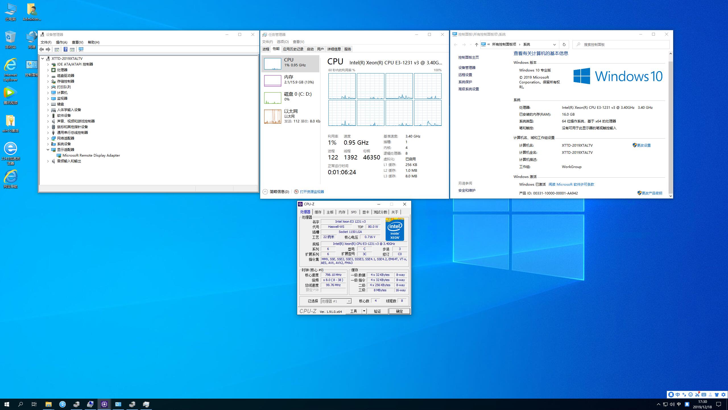728x410 pixels.
Task: Select the 以太网 network graph thumbnail
Action: [272, 116]
